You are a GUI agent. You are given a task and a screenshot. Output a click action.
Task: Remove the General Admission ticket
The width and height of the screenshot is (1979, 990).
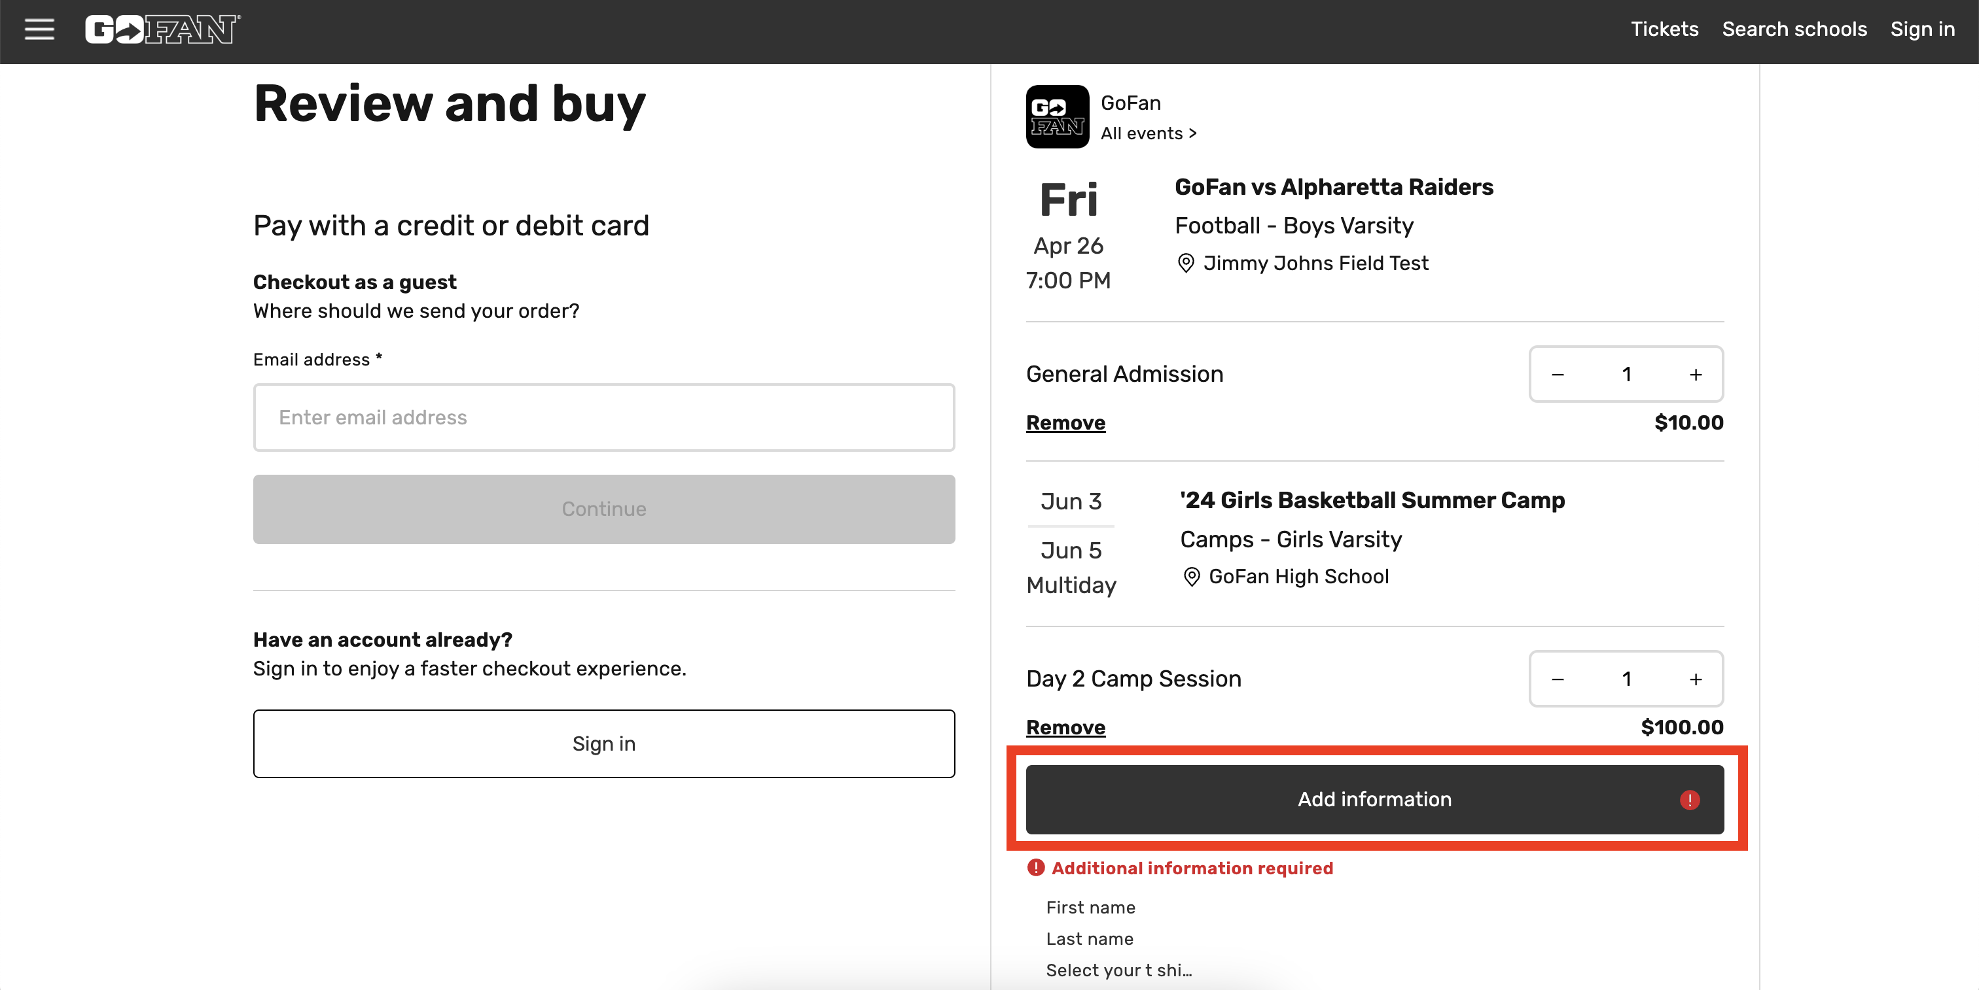(1065, 423)
